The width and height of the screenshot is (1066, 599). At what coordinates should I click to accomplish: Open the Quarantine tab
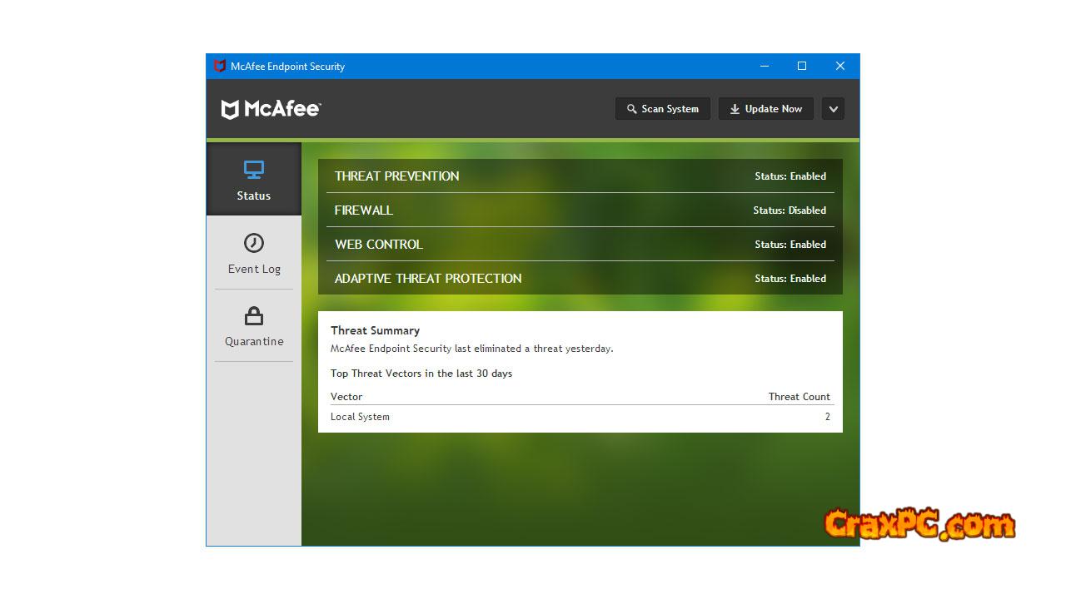click(x=254, y=325)
